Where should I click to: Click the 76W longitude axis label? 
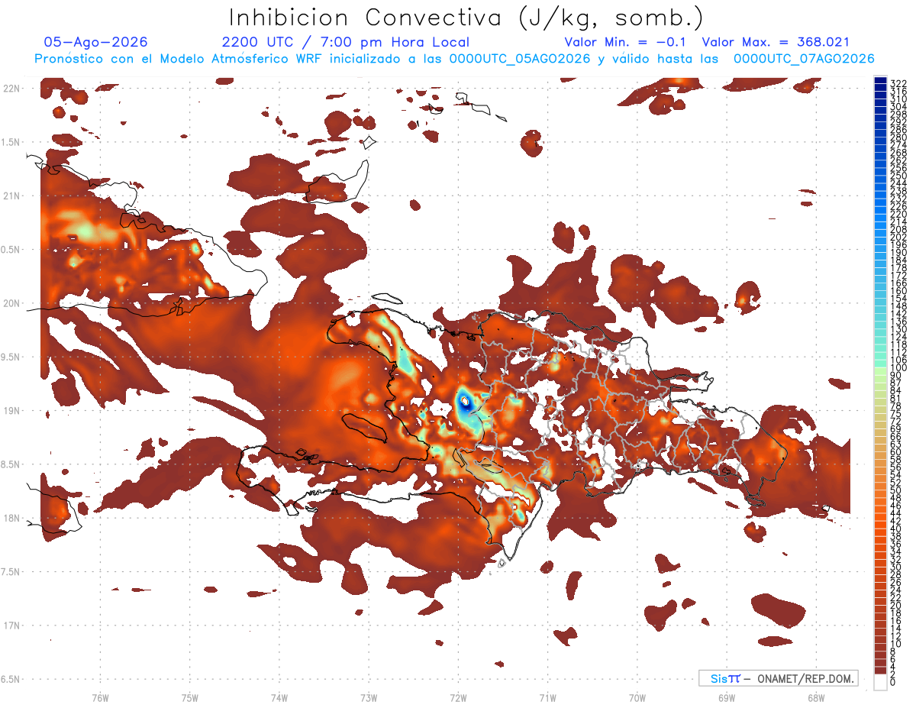[100, 697]
